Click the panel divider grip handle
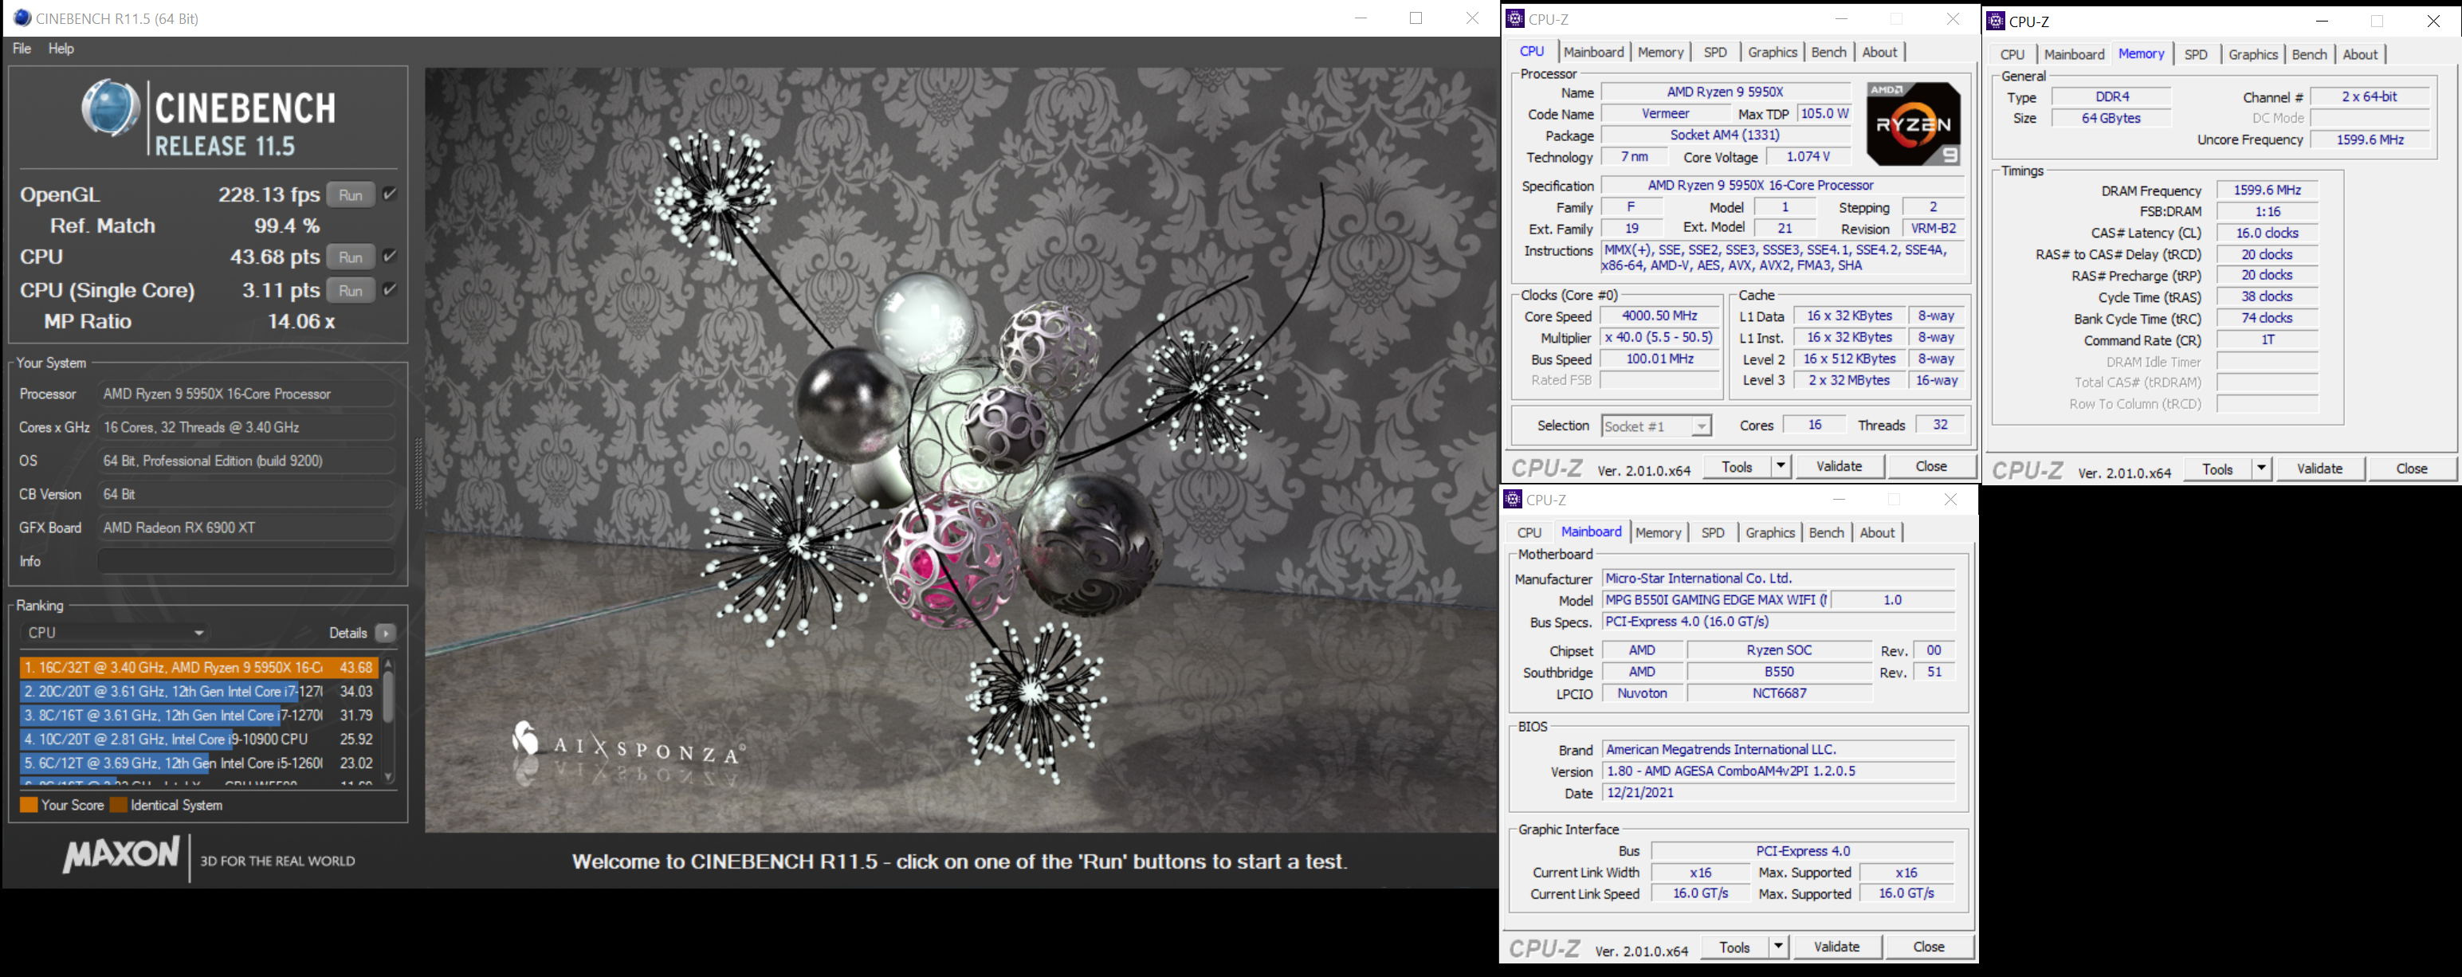The width and height of the screenshot is (2462, 977). (418, 475)
